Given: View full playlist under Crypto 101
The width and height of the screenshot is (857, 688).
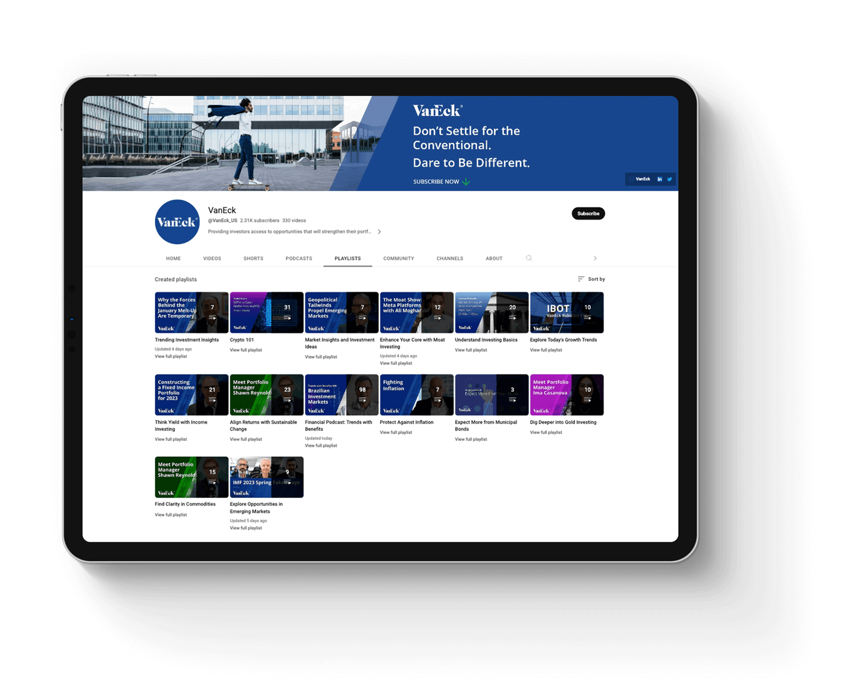Looking at the screenshot, I should tap(246, 350).
